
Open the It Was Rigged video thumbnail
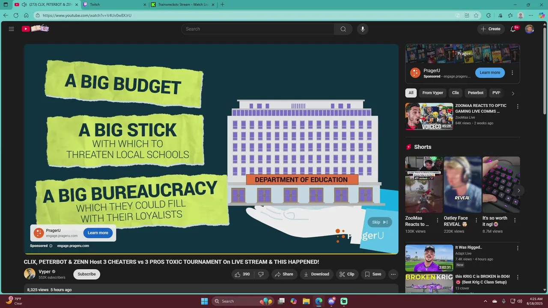[429, 258]
